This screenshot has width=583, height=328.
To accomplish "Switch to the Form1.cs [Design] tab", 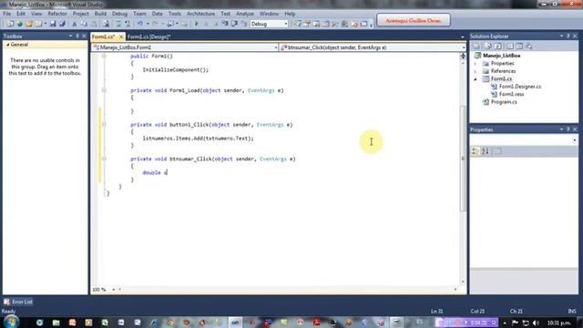I will (148, 36).
